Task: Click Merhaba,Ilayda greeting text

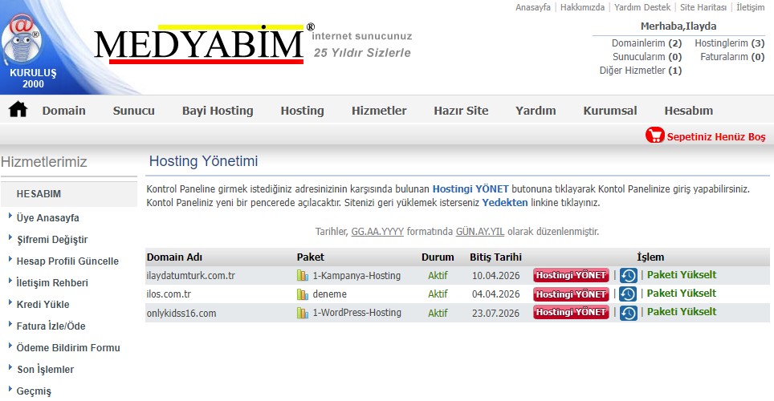Action: tap(678, 26)
